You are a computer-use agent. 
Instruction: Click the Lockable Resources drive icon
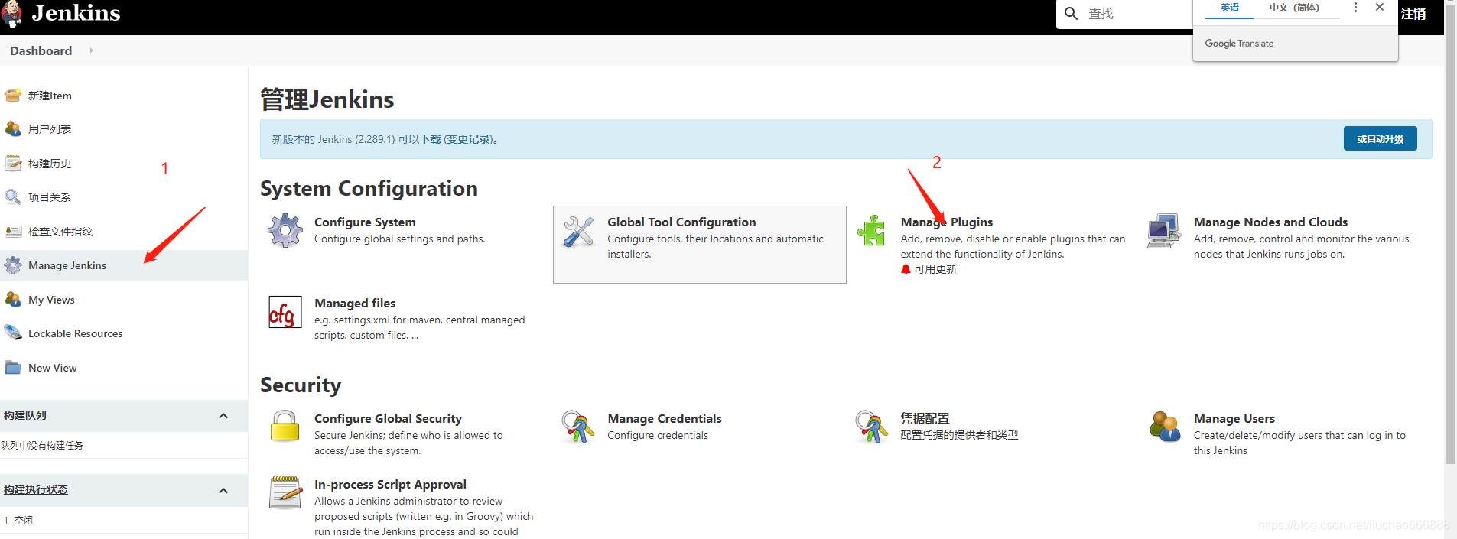tap(13, 333)
